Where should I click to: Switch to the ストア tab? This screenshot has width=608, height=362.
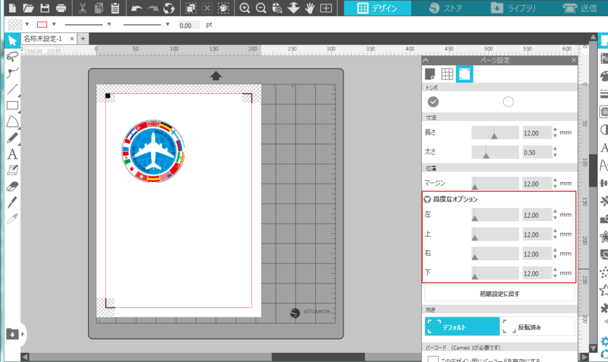[446, 8]
